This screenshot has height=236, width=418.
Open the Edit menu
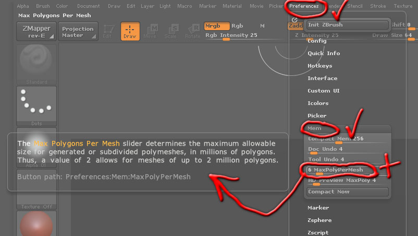(x=131, y=6)
